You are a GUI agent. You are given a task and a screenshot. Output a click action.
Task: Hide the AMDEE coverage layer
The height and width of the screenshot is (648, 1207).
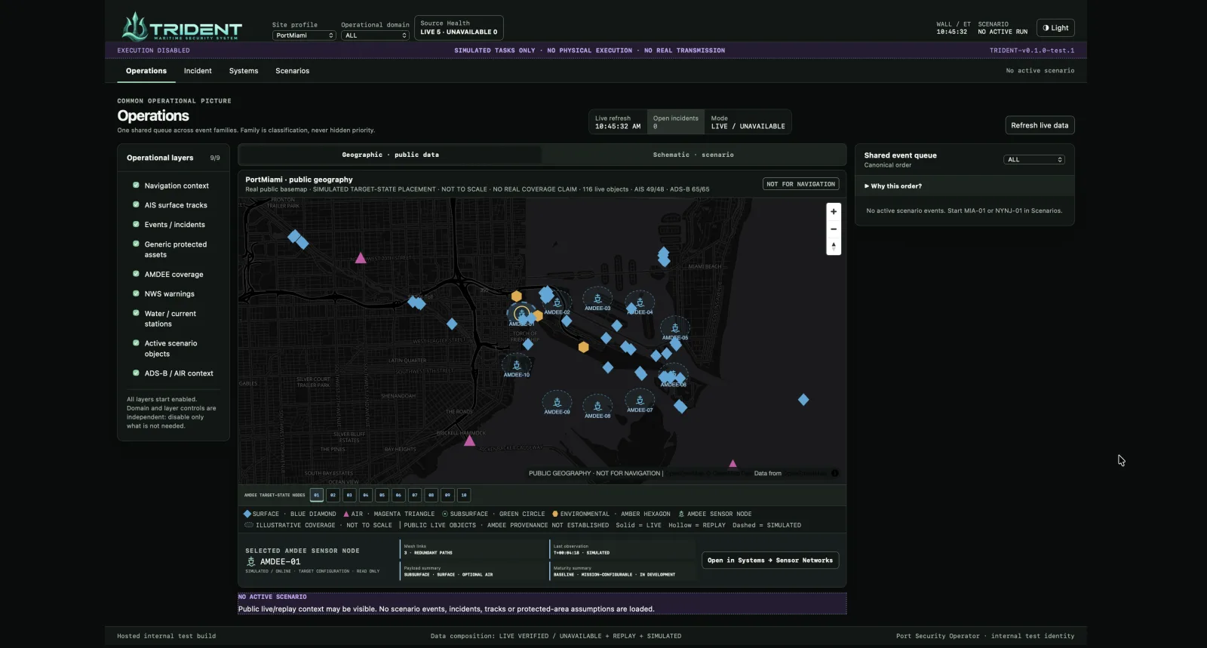tap(136, 274)
